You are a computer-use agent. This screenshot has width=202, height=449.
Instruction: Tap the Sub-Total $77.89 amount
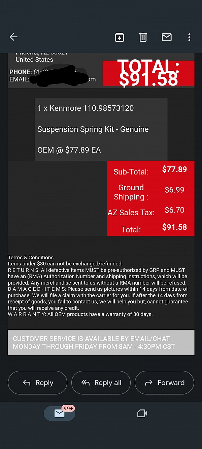174,169
